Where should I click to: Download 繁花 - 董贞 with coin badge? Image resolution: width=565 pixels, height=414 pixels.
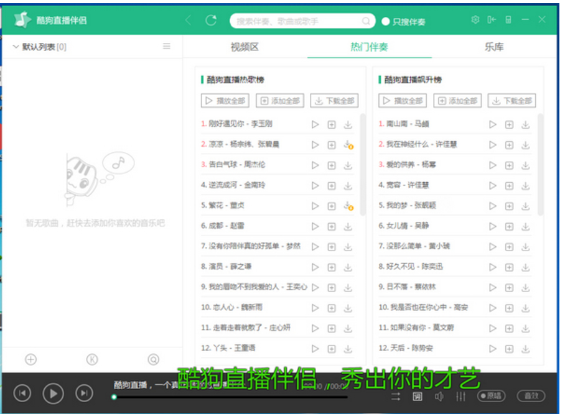pyautogui.click(x=348, y=206)
